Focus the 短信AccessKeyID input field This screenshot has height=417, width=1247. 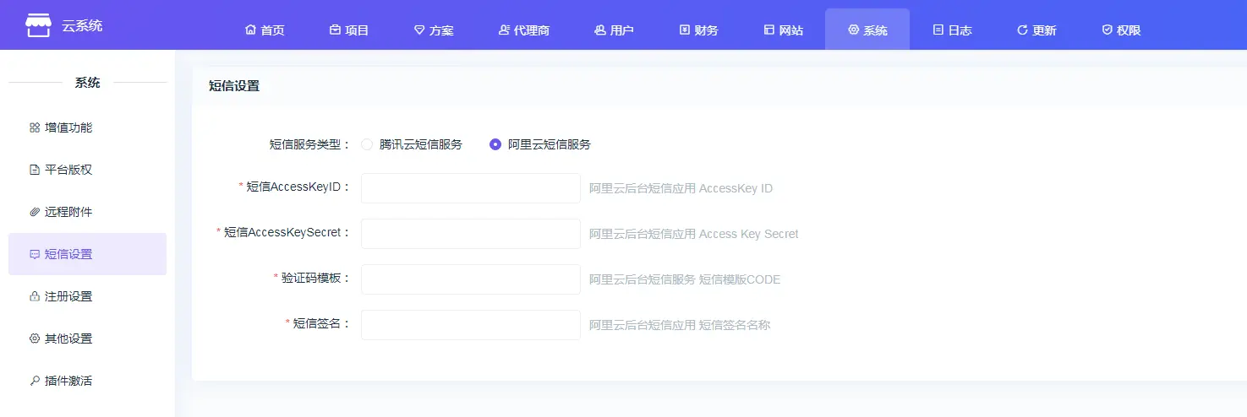tap(471, 188)
